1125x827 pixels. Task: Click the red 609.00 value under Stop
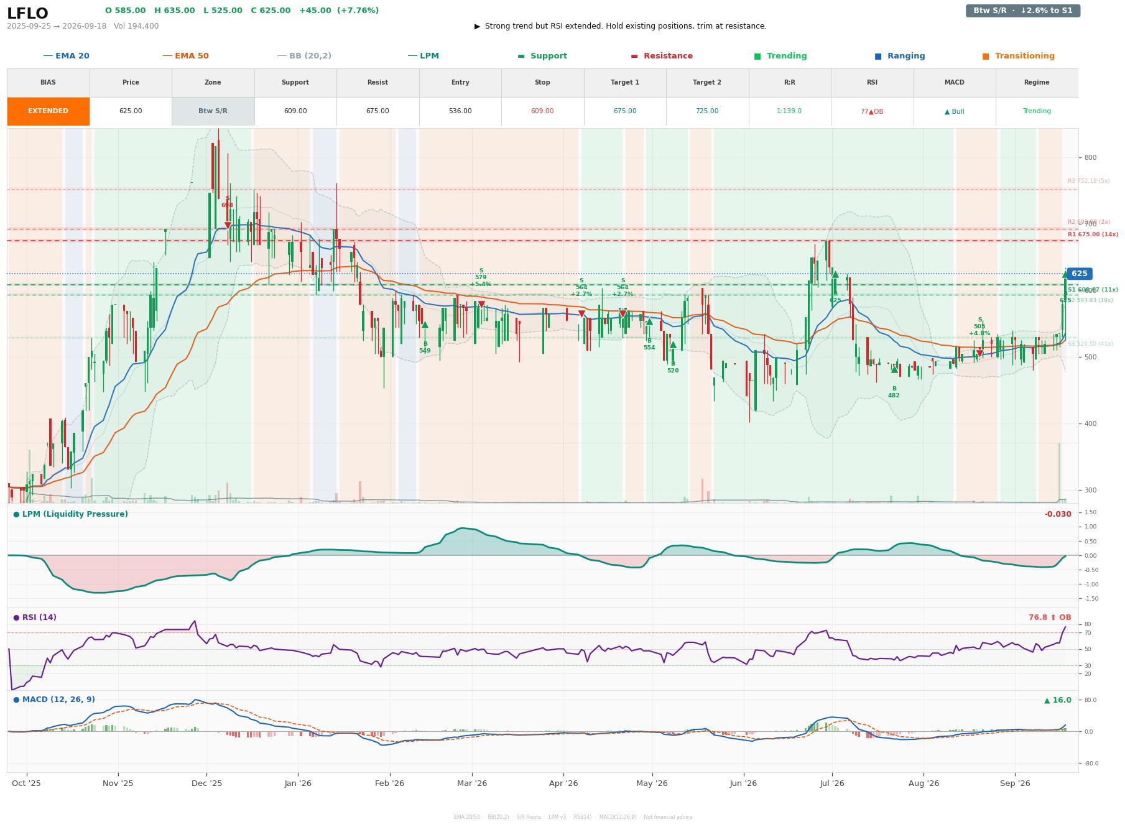click(x=542, y=111)
